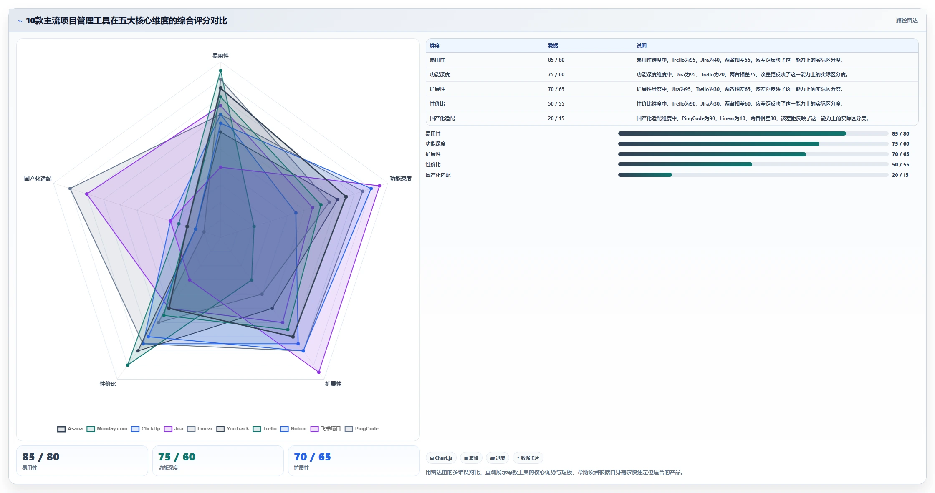This screenshot has height=493, width=935.
Task: Toggle the Notion legend entry
Action: point(293,429)
